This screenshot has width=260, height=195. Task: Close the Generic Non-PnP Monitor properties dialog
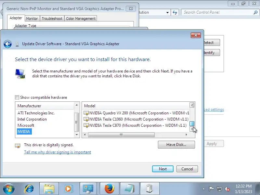(131, 9)
